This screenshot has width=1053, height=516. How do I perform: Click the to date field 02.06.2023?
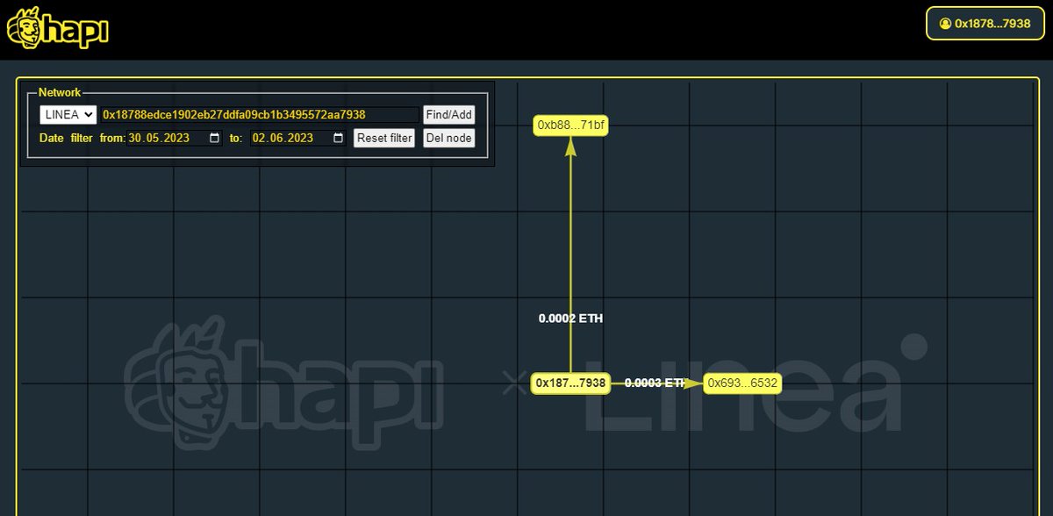pyautogui.click(x=298, y=138)
